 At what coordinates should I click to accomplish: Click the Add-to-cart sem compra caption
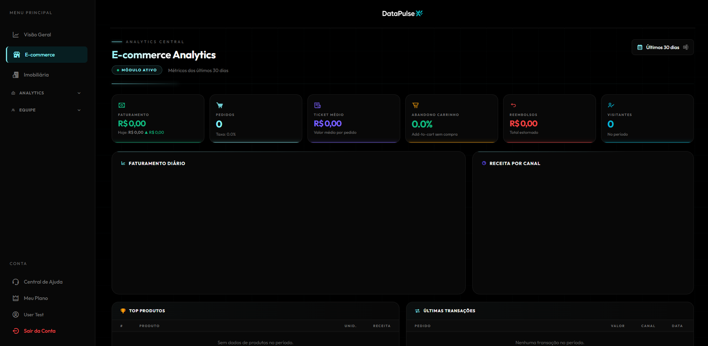[x=435, y=134]
